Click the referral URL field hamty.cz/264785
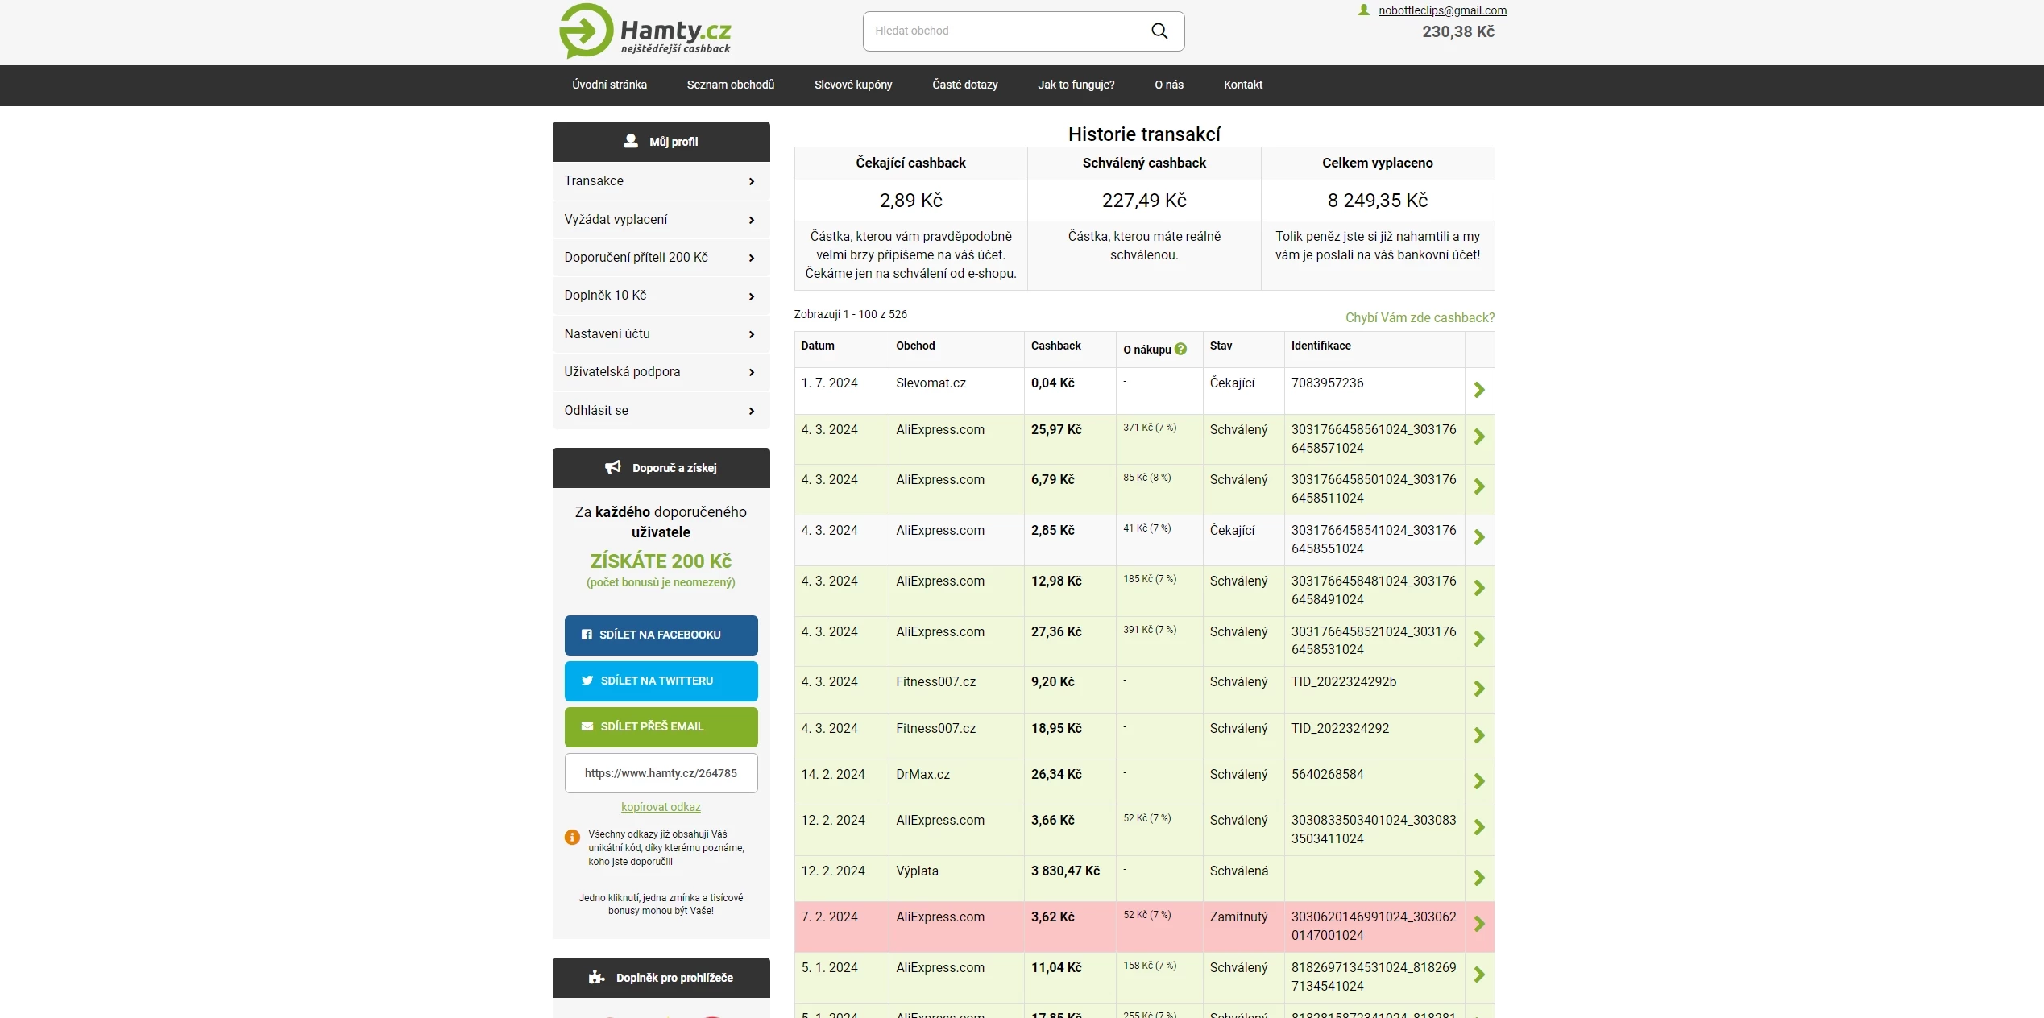Viewport: 2044px width, 1018px height. [661, 773]
